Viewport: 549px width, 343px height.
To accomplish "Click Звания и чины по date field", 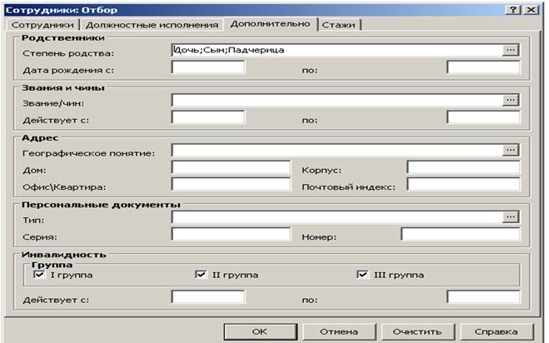I will coord(483,117).
